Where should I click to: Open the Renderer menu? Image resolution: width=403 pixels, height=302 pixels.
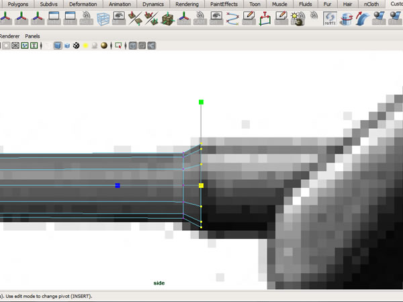tap(9, 36)
